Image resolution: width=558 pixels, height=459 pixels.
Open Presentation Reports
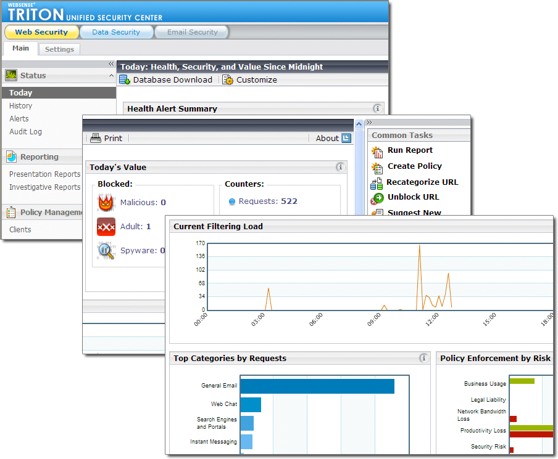(45, 174)
